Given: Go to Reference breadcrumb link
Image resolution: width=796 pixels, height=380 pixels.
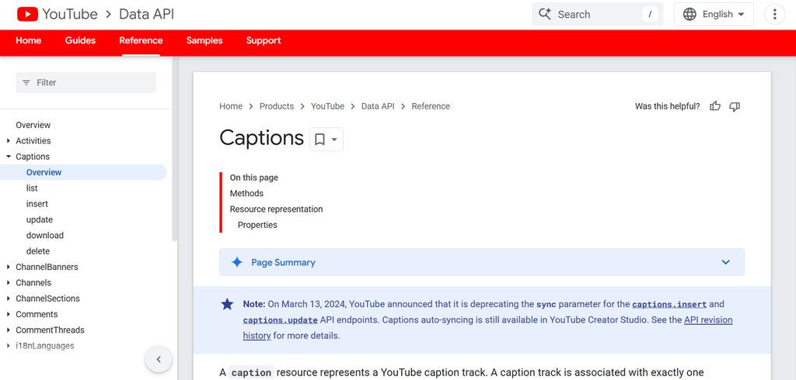Looking at the screenshot, I should click(431, 106).
